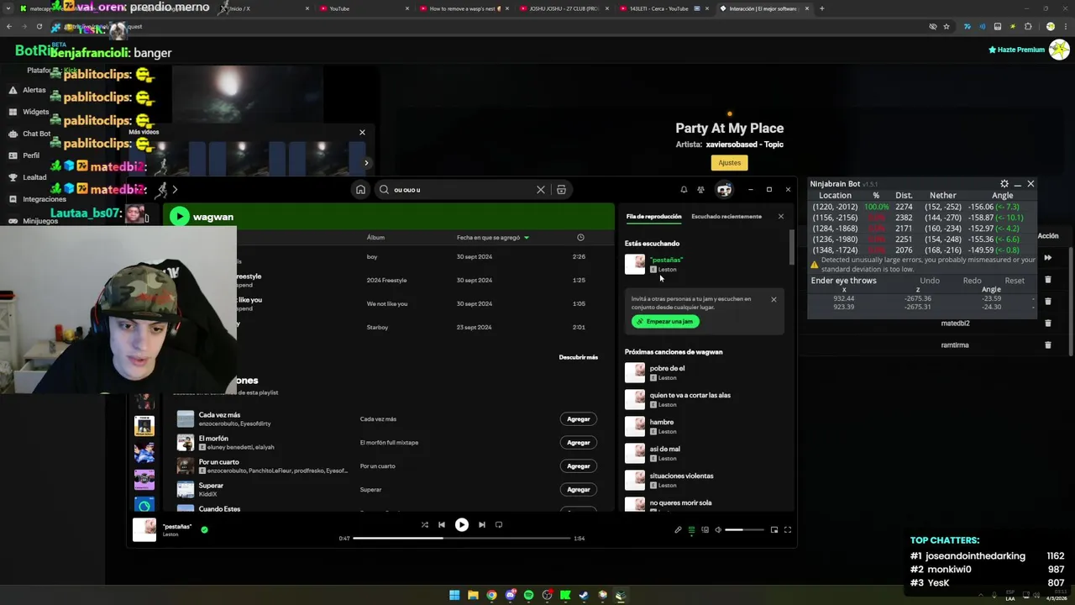Switch to the YouTube browser tab

(x=361, y=8)
